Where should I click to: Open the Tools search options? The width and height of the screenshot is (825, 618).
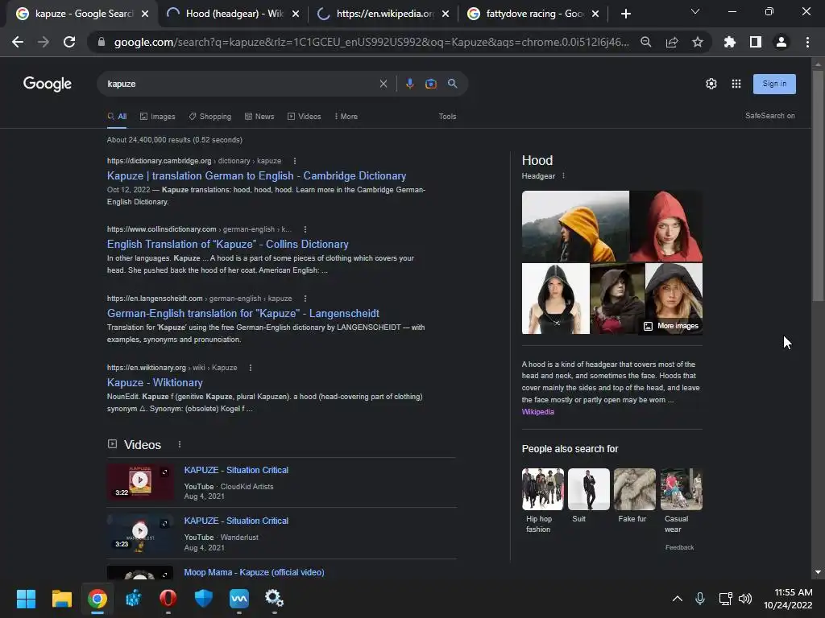pyautogui.click(x=447, y=117)
